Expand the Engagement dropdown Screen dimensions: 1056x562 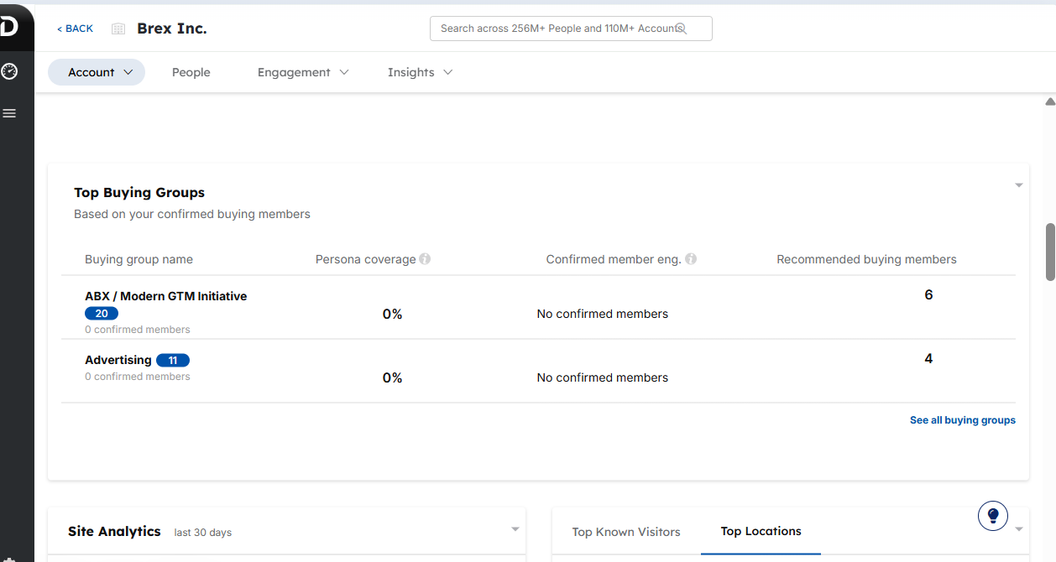coord(302,72)
